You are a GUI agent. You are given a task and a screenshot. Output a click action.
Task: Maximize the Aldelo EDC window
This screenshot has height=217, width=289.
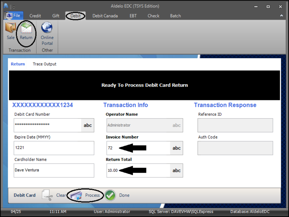click(x=268, y=7)
